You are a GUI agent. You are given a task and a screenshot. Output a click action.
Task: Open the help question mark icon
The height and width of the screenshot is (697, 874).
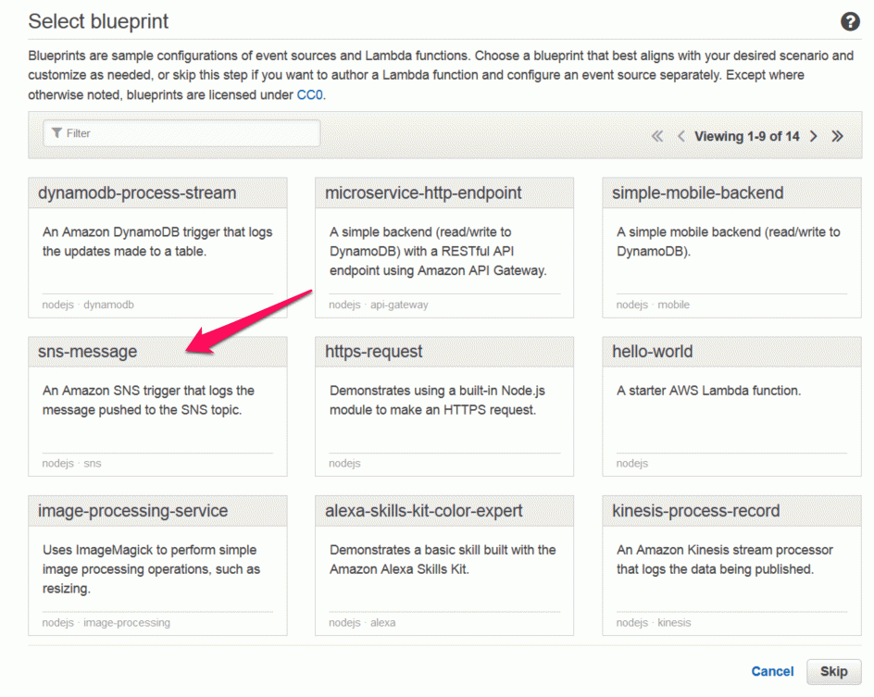pos(850,21)
